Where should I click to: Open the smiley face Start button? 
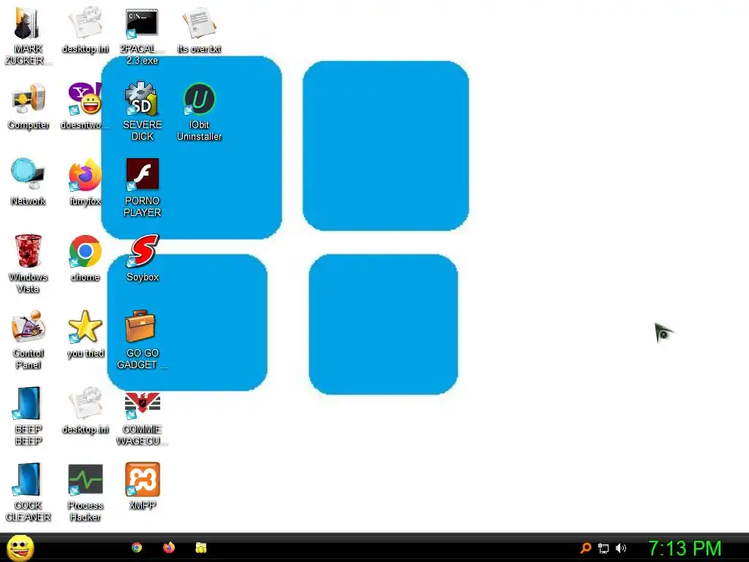click(x=20, y=548)
